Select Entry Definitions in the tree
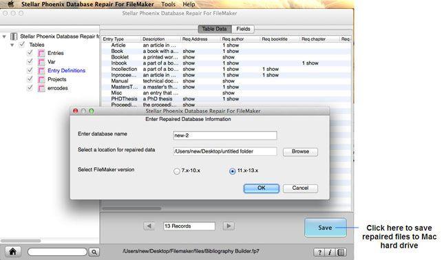444x260 pixels. pos(66,71)
